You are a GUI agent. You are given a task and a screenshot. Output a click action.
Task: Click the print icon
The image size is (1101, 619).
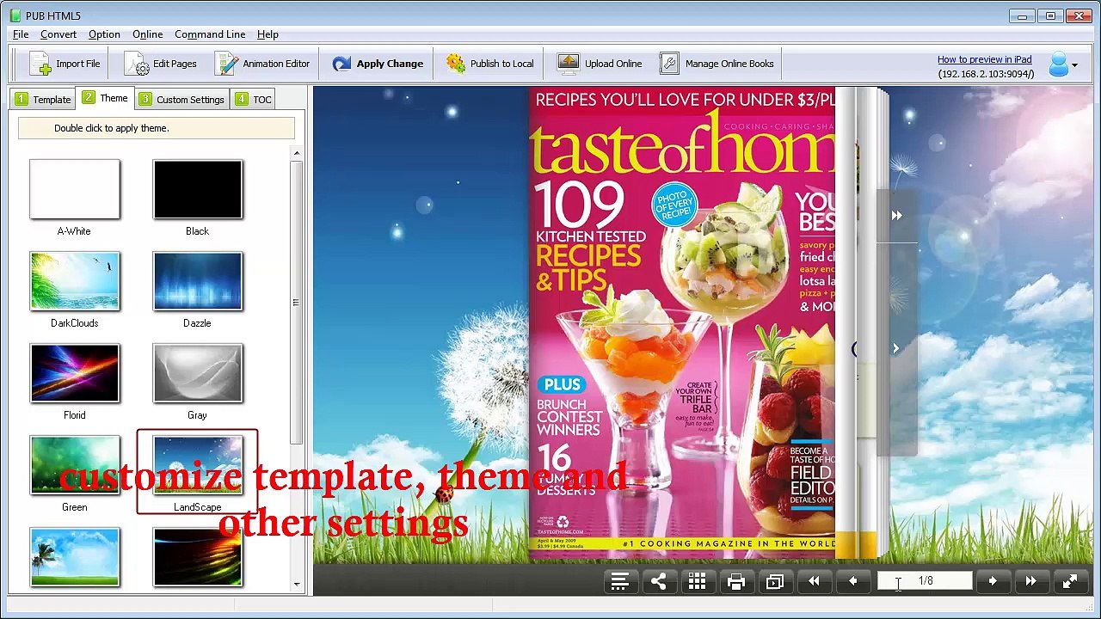[x=735, y=582]
